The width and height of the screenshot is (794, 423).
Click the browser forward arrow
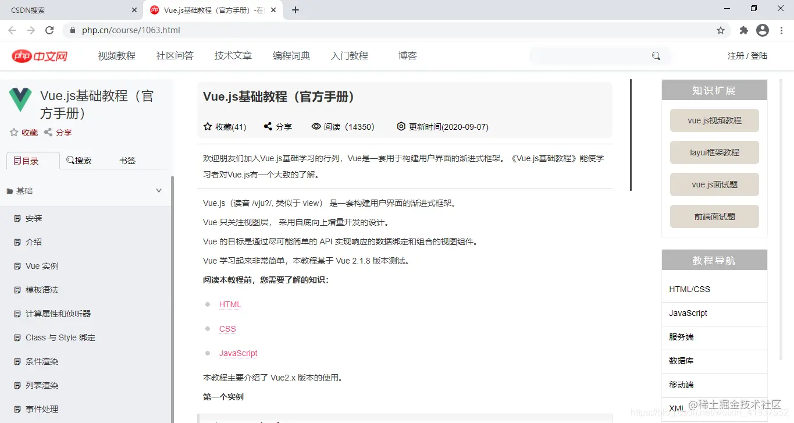31,30
